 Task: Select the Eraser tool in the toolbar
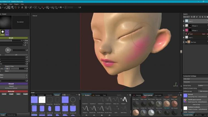[9, 7]
